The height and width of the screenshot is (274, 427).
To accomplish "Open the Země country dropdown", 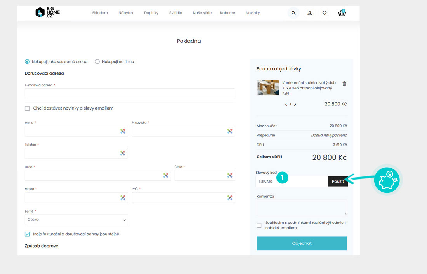I will click(76, 220).
